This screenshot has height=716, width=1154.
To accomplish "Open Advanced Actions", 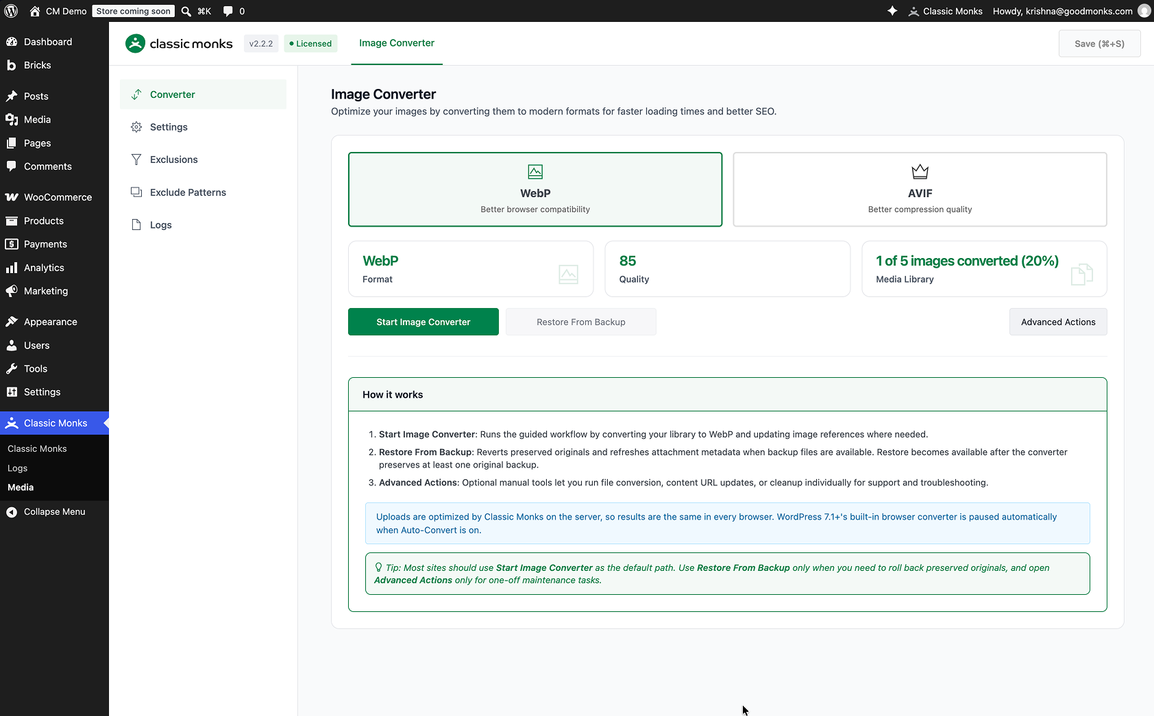I will (1058, 322).
